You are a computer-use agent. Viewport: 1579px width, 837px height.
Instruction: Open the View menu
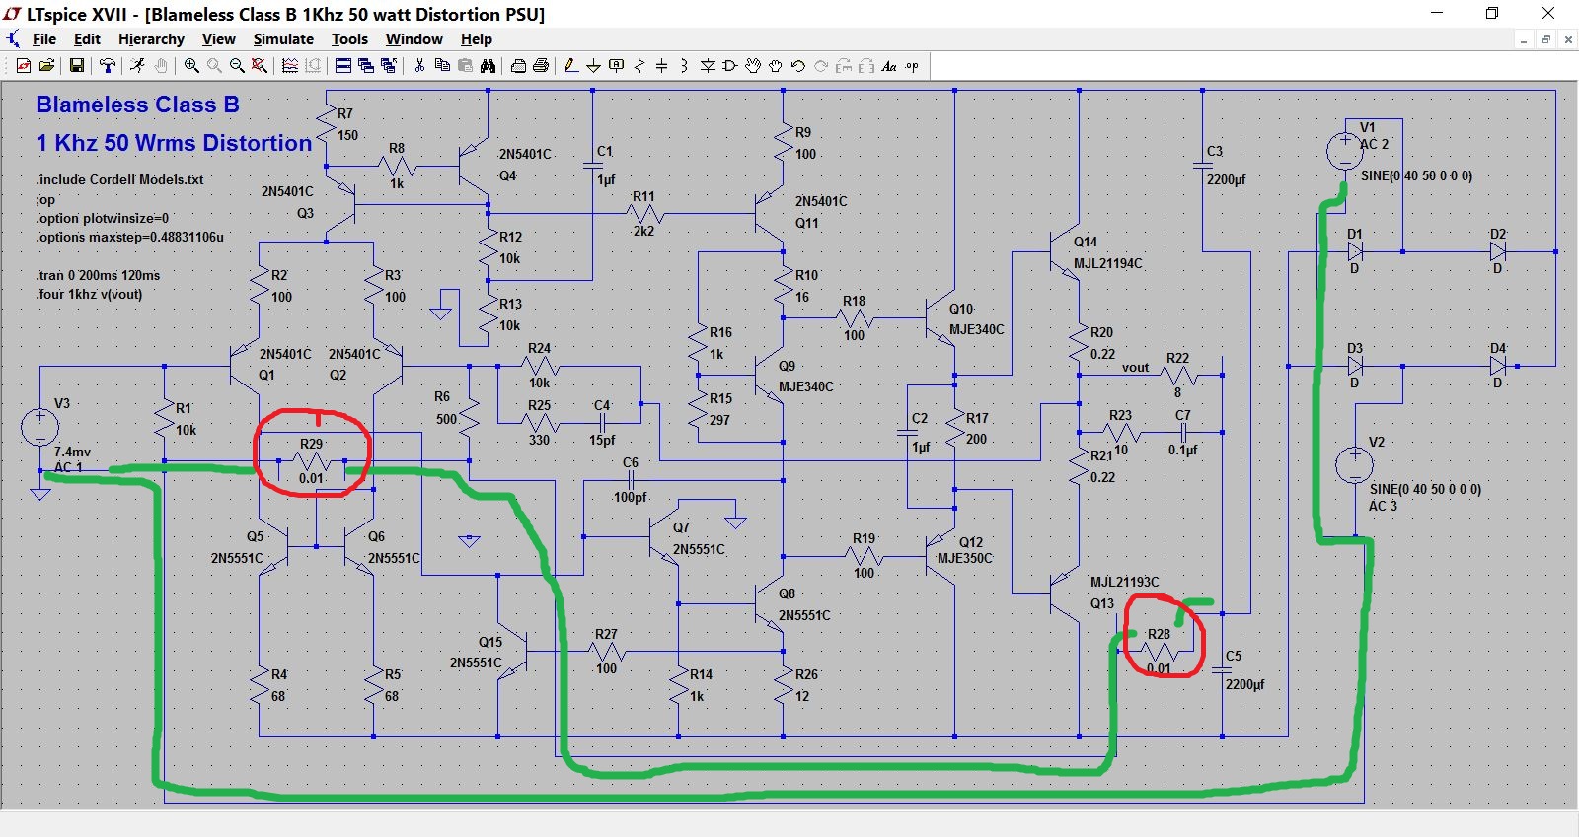pos(219,39)
